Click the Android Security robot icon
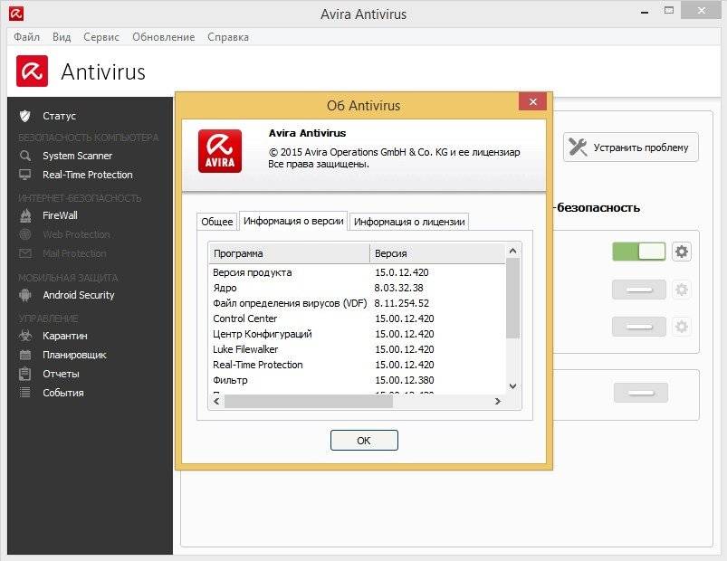The width and height of the screenshot is (727, 561). 25,295
